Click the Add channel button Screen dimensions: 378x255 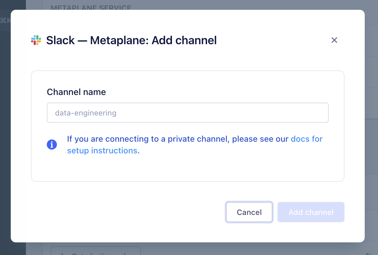[x=311, y=212]
